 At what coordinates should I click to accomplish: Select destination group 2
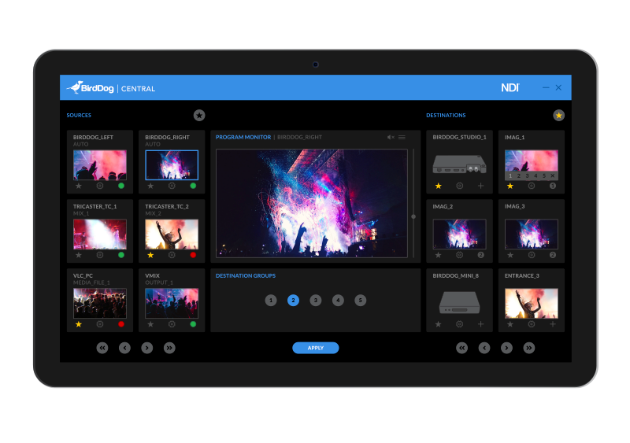[x=293, y=300]
